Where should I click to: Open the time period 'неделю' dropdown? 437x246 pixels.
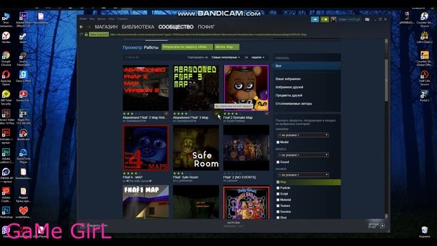(258, 57)
